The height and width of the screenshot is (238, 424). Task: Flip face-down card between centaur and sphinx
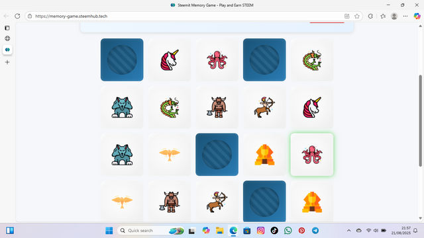[264, 201]
